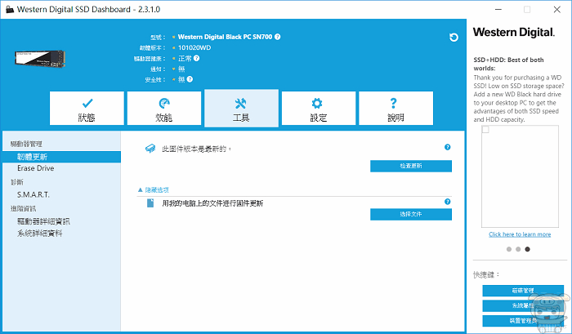Open the 設定 (Settings) tab
This screenshot has height=334, width=572.
(x=319, y=109)
